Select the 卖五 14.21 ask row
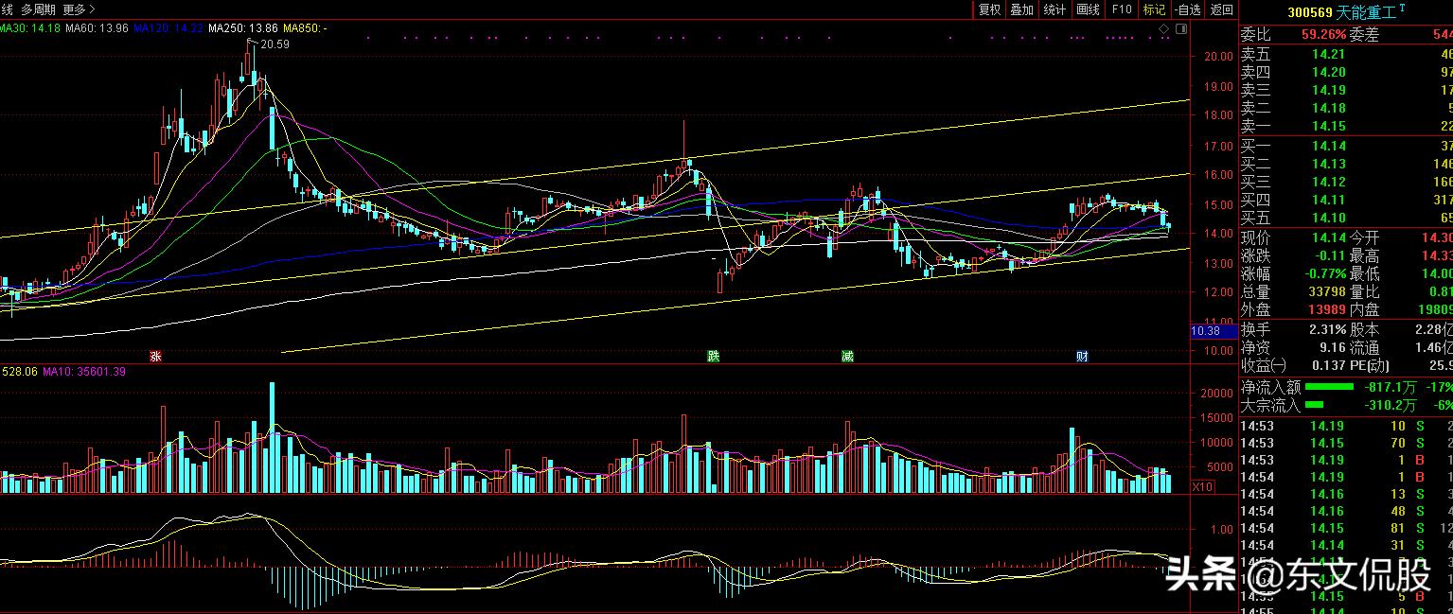Screen dimensions: 1453x614 (x=1346, y=54)
